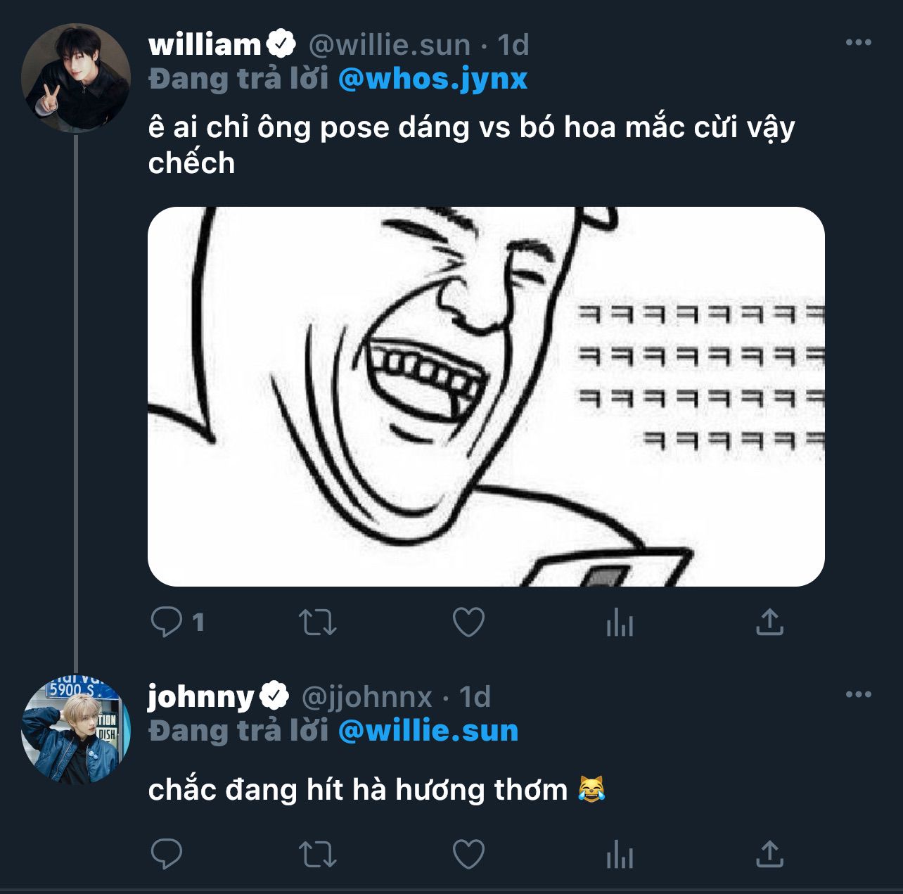Like william's tweet with the heart

pos(468,622)
